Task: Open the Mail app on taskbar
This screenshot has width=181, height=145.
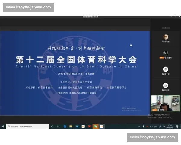Action: pyautogui.click(x=77, y=127)
